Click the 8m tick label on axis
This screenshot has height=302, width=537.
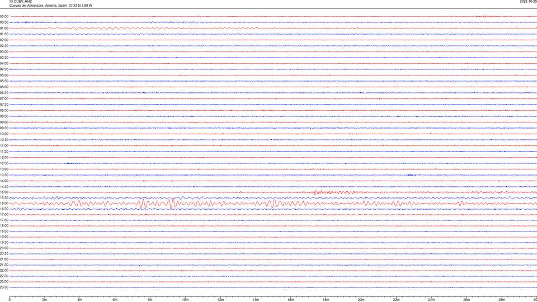[150, 300]
